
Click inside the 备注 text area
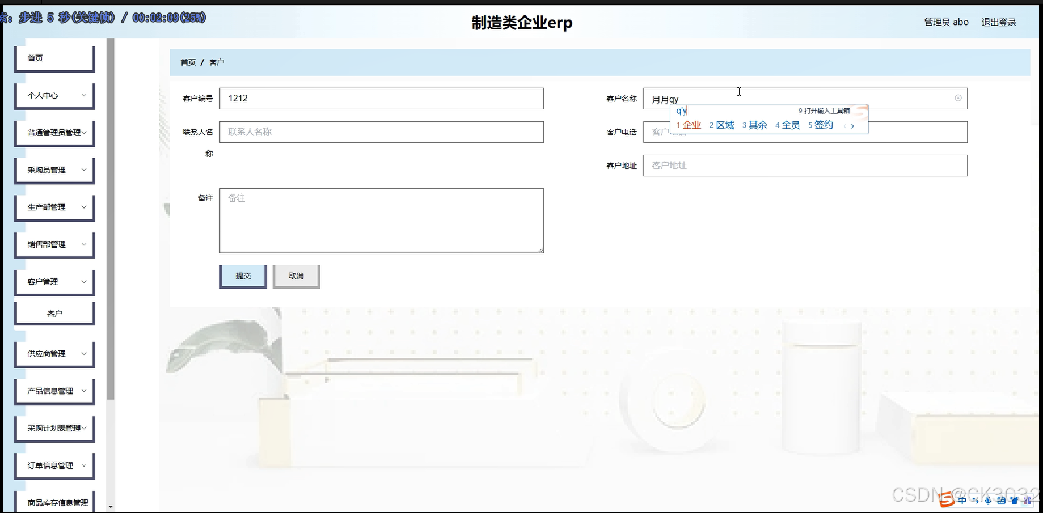click(x=382, y=221)
